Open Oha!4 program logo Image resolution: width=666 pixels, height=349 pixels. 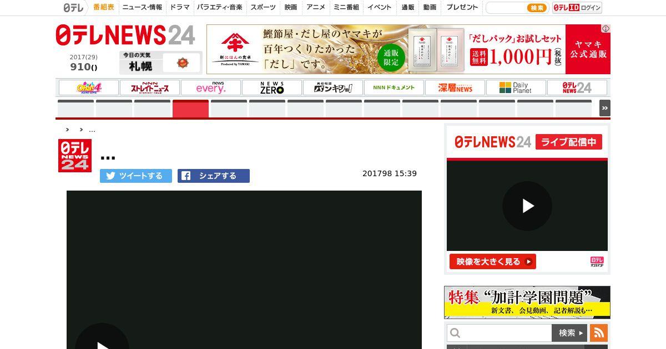89,88
